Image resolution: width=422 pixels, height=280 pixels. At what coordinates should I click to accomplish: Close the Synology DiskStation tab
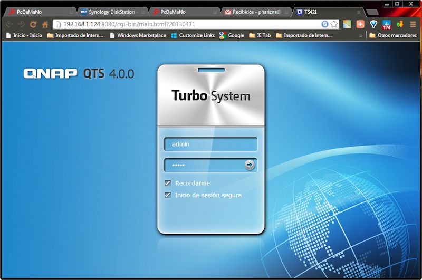[142, 12]
